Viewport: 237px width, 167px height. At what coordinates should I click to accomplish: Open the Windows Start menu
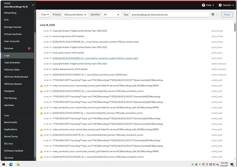tap(4, 164)
